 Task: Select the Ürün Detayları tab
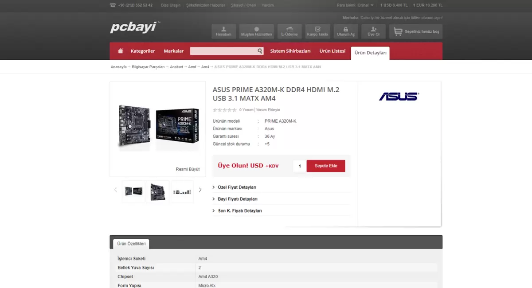pyautogui.click(x=370, y=53)
